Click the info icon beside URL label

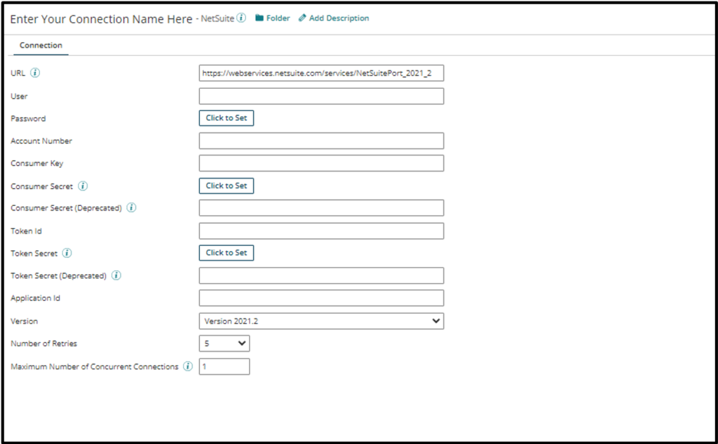click(36, 73)
